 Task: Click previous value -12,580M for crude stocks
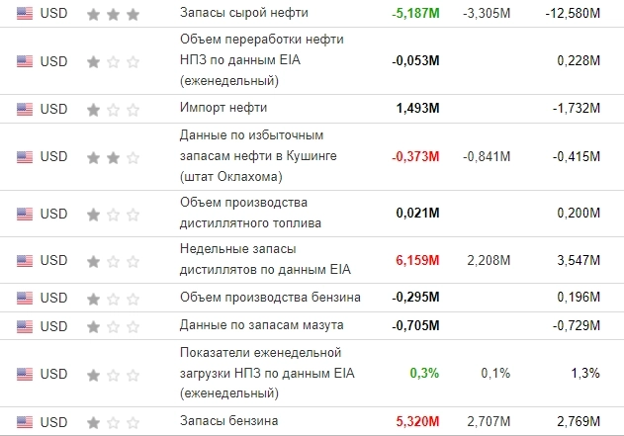(573, 14)
